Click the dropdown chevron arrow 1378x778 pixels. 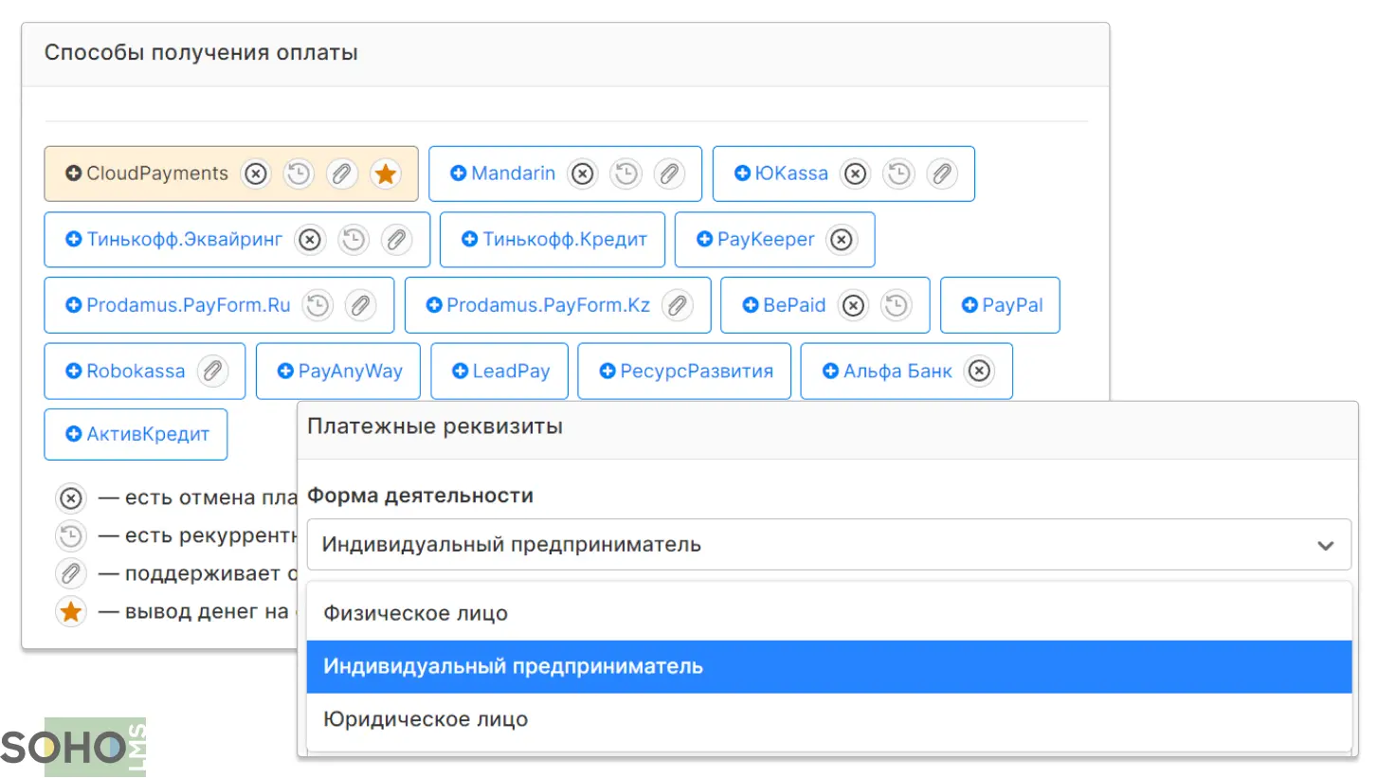coord(1326,546)
